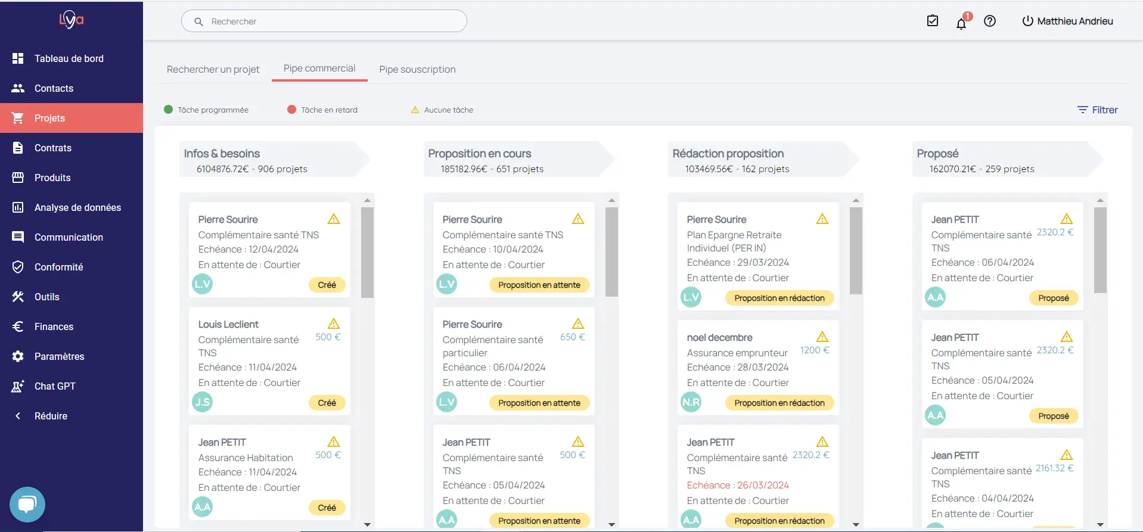Click the search magnifier icon

click(x=199, y=21)
